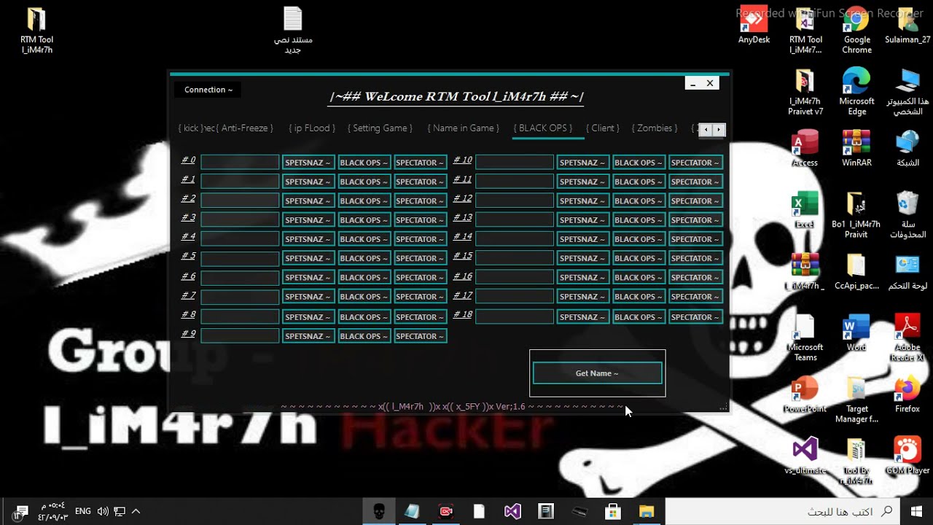Switch to the Client tab
933x525 pixels.
pyautogui.click(x=603, y=128)
